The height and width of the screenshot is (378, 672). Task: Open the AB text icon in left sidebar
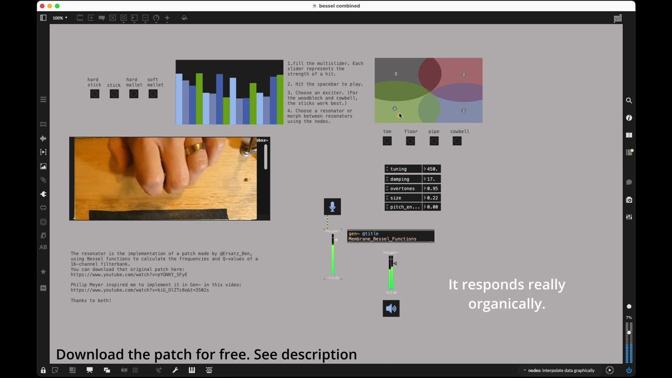coord(43,247)
